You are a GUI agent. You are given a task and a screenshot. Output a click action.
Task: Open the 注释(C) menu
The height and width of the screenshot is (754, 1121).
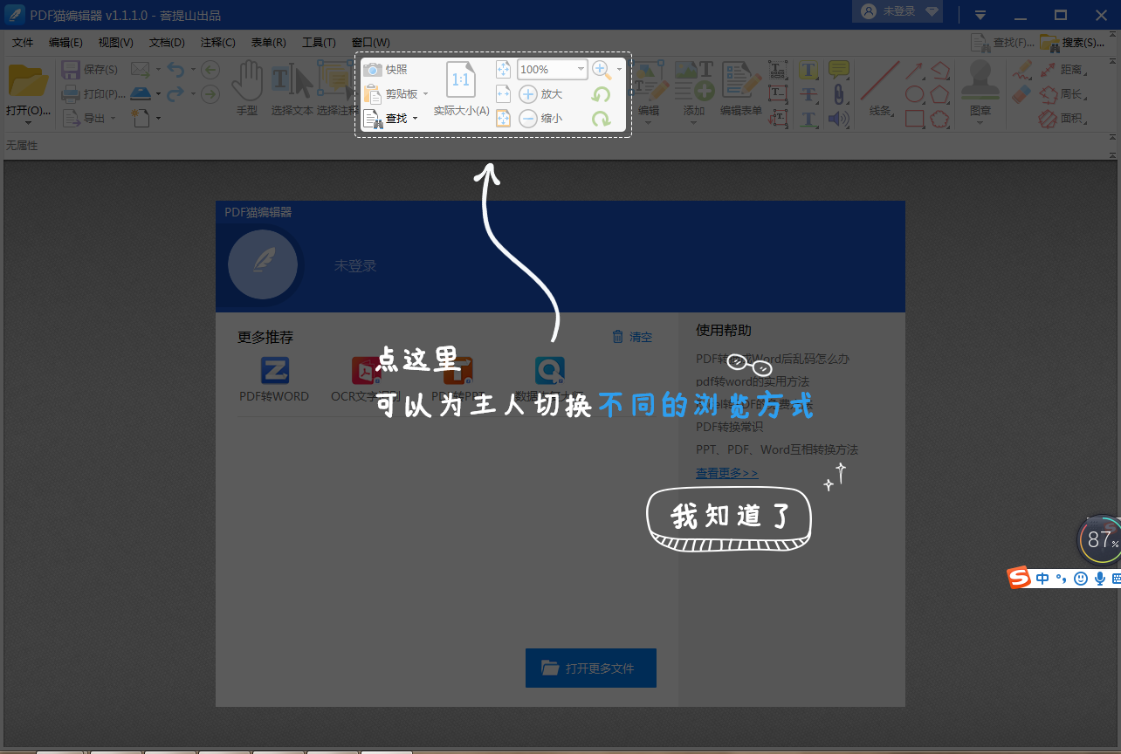point(217,42)
